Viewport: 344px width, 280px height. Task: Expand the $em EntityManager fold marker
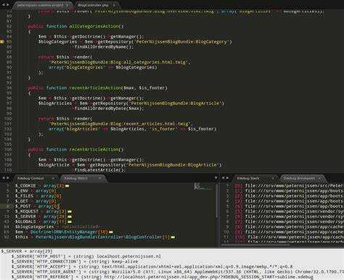tap(111, 232)
